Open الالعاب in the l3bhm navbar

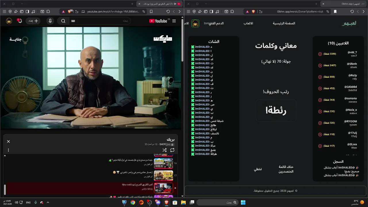click(x=248, y=23)
